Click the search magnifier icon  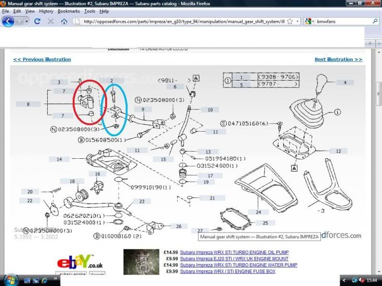375,21
